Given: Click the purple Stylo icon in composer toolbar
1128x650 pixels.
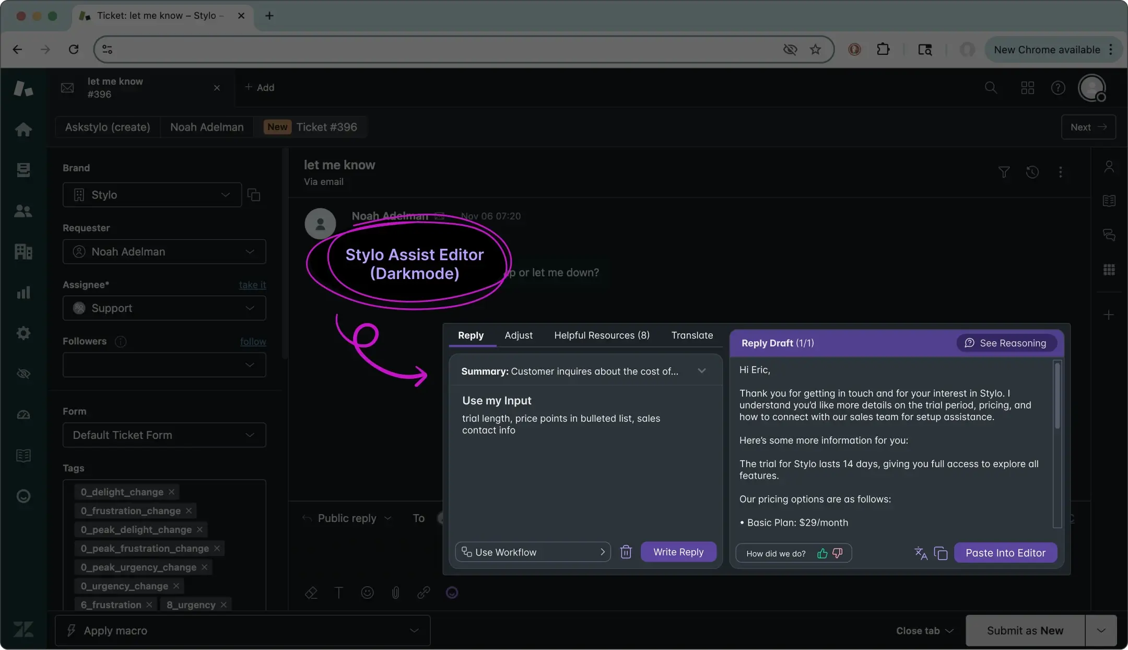Looking at the screenshot, I should point(452,593).
